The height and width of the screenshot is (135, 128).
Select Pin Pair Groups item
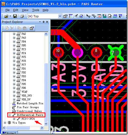[28, 107]
